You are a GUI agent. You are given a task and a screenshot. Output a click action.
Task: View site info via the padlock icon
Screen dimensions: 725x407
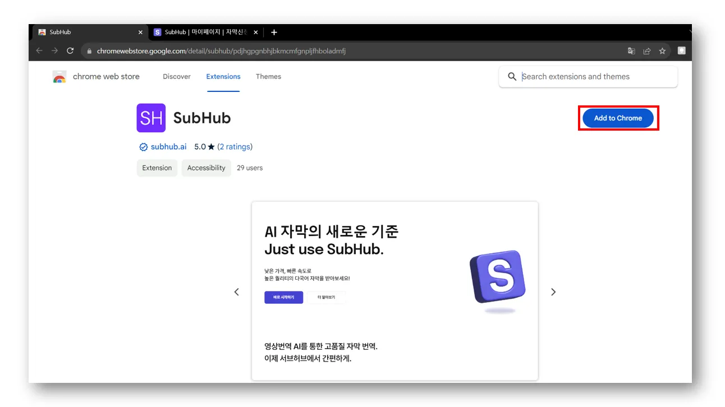(x=89, y=51)
